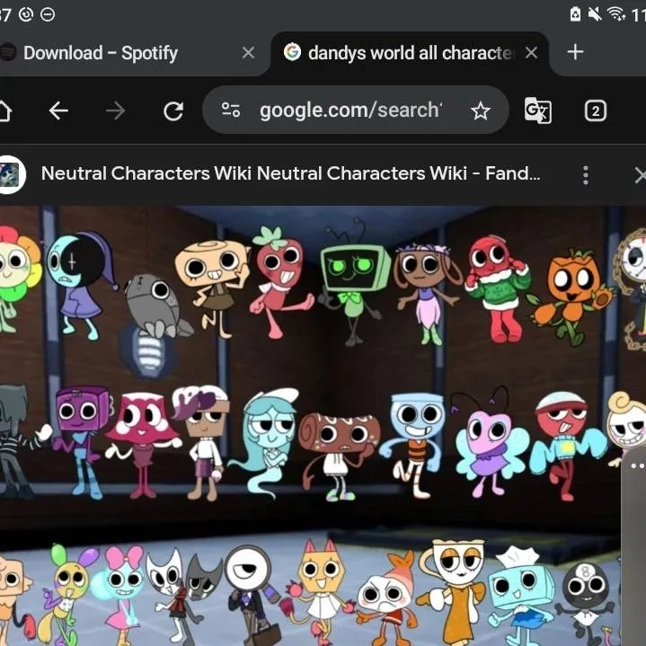This screenshot has width=646, height=646.
Task: Close the dandys world tab
Action: [x=531, y=53]
